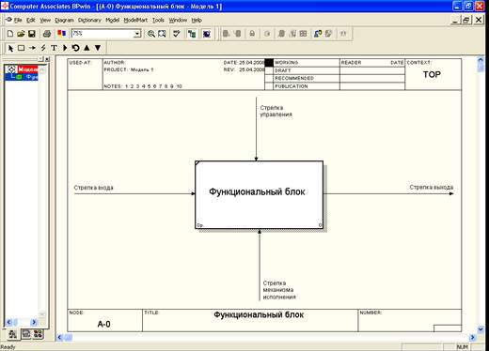Image resolution: width=489 pixels, height=351 pixels.
Task: Click the TOP context text
Action: click(432, 74)
